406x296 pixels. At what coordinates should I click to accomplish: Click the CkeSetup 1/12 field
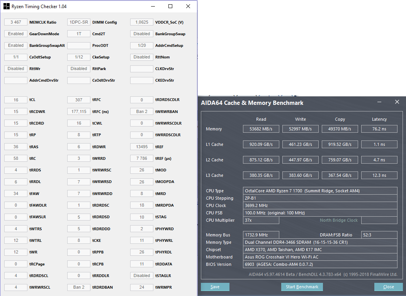tap(79, 57)
